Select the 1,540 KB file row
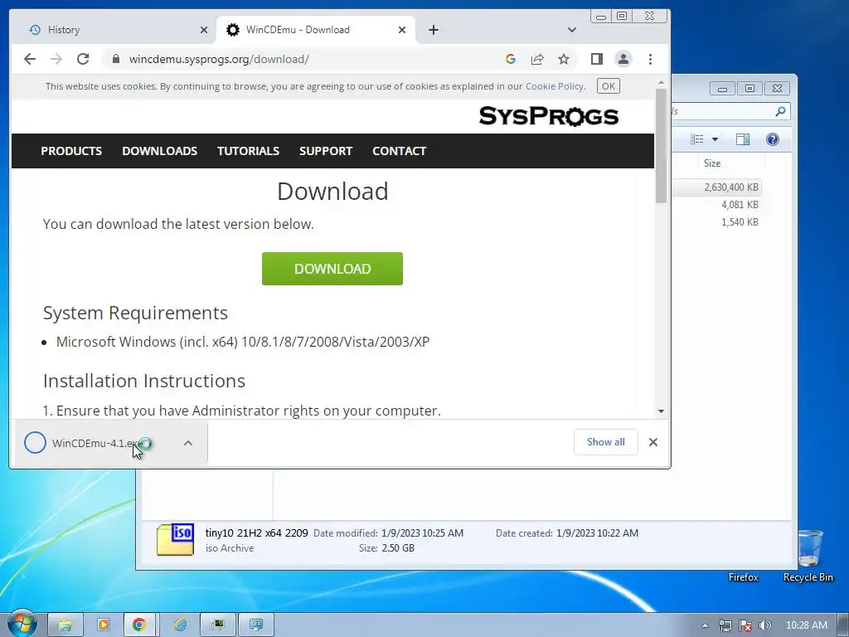This screenshot has height=637, width=849. (x=717, y=222)
